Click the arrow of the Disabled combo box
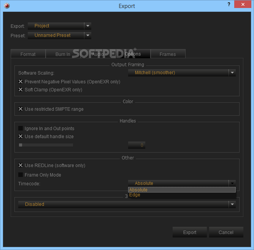 (232, 204)
